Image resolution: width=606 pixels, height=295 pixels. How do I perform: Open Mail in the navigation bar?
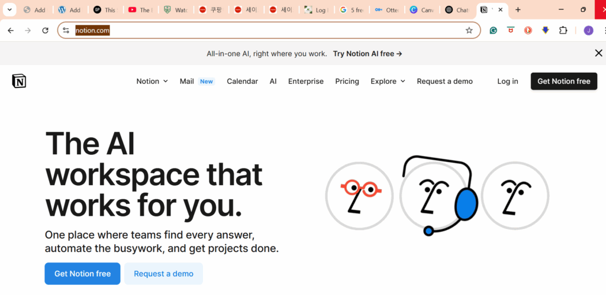click(x=186, y=81)
